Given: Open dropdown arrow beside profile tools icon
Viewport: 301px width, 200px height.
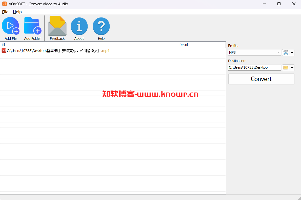Looking at the screenshot, I should [x=292, y=52].
